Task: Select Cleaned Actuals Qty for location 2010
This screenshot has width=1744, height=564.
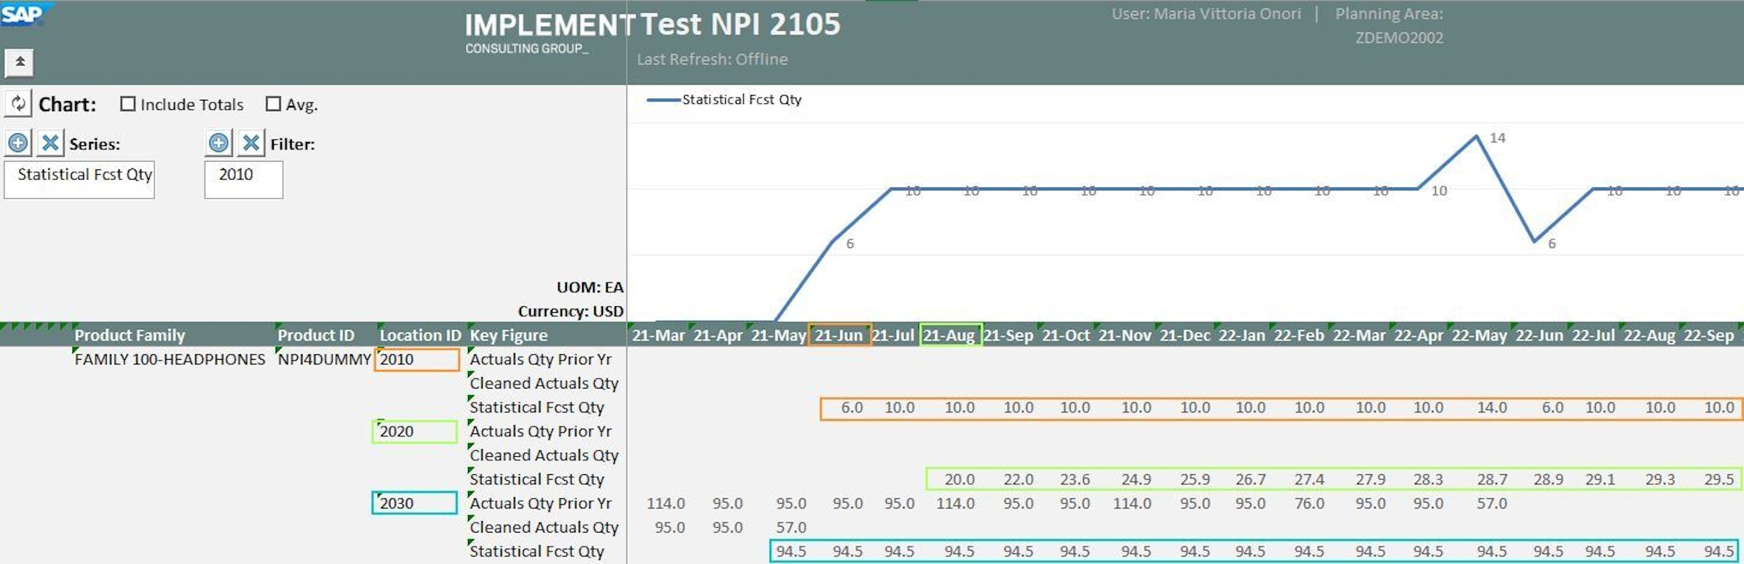Action: pyautogui.click(x=543, y=383)
